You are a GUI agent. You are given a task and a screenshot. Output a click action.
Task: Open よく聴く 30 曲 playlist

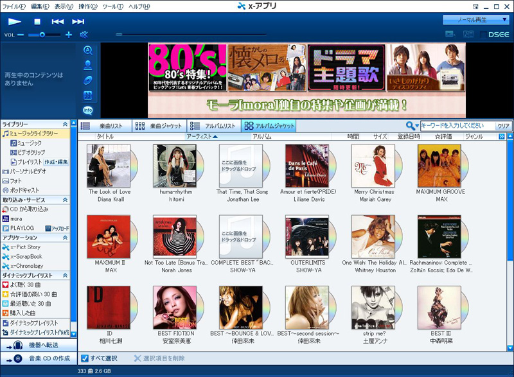[x=22, y=285]
